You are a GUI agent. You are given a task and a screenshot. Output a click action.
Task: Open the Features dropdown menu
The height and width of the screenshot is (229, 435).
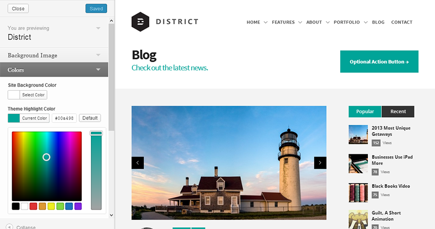[286, 22]
